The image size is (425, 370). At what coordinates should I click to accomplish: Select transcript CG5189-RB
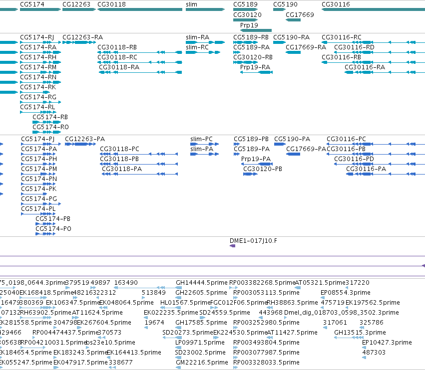[x=251, y=37]
